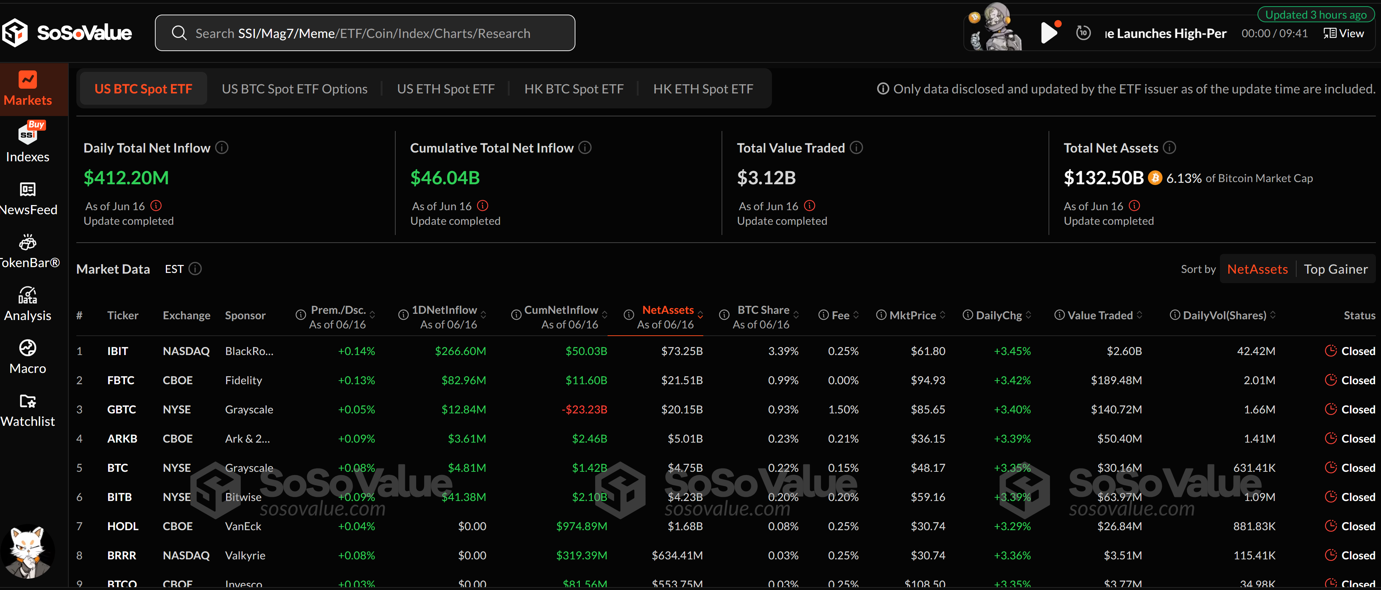The image size is (1381, 590).
Task: Click info icon beside Daily Total Net Inflow
Action: (222, 148)
